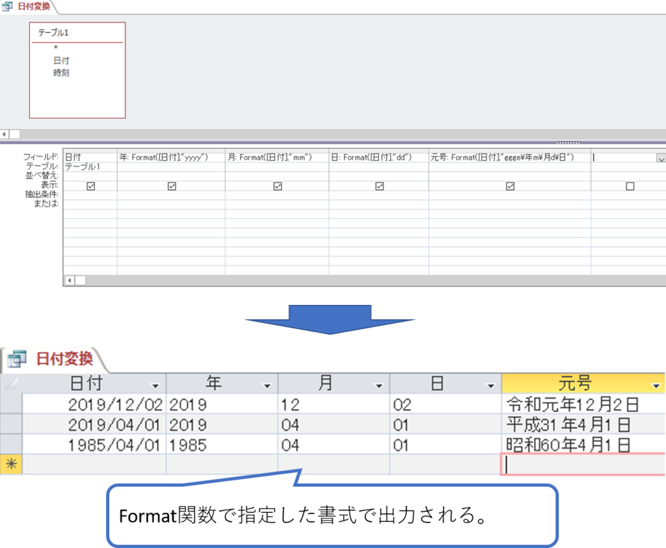Select the row header for 2019/12/02

point(11,404)
